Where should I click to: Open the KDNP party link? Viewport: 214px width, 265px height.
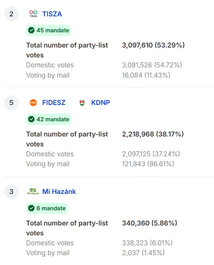pyautogui.click(x=101, y=102)
